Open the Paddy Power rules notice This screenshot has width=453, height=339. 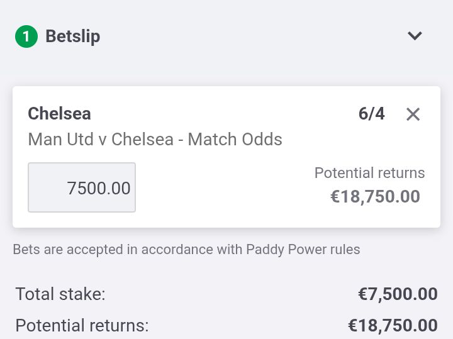coord(186,250)
